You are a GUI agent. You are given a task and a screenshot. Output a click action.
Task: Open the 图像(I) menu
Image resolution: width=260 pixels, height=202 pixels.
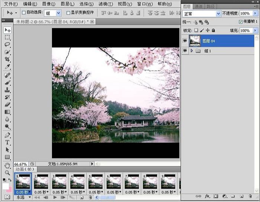49,4
